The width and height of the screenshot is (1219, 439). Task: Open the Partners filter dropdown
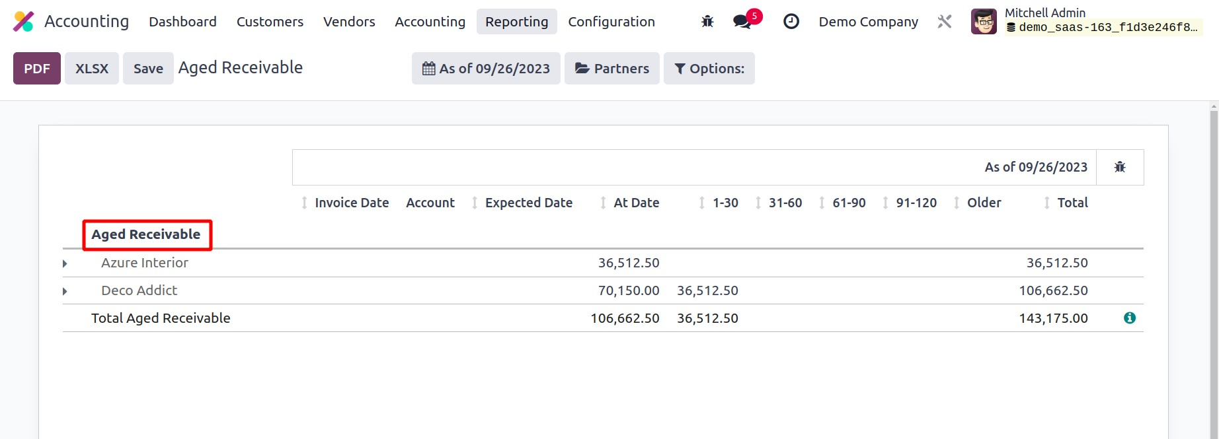click(611, 69)
